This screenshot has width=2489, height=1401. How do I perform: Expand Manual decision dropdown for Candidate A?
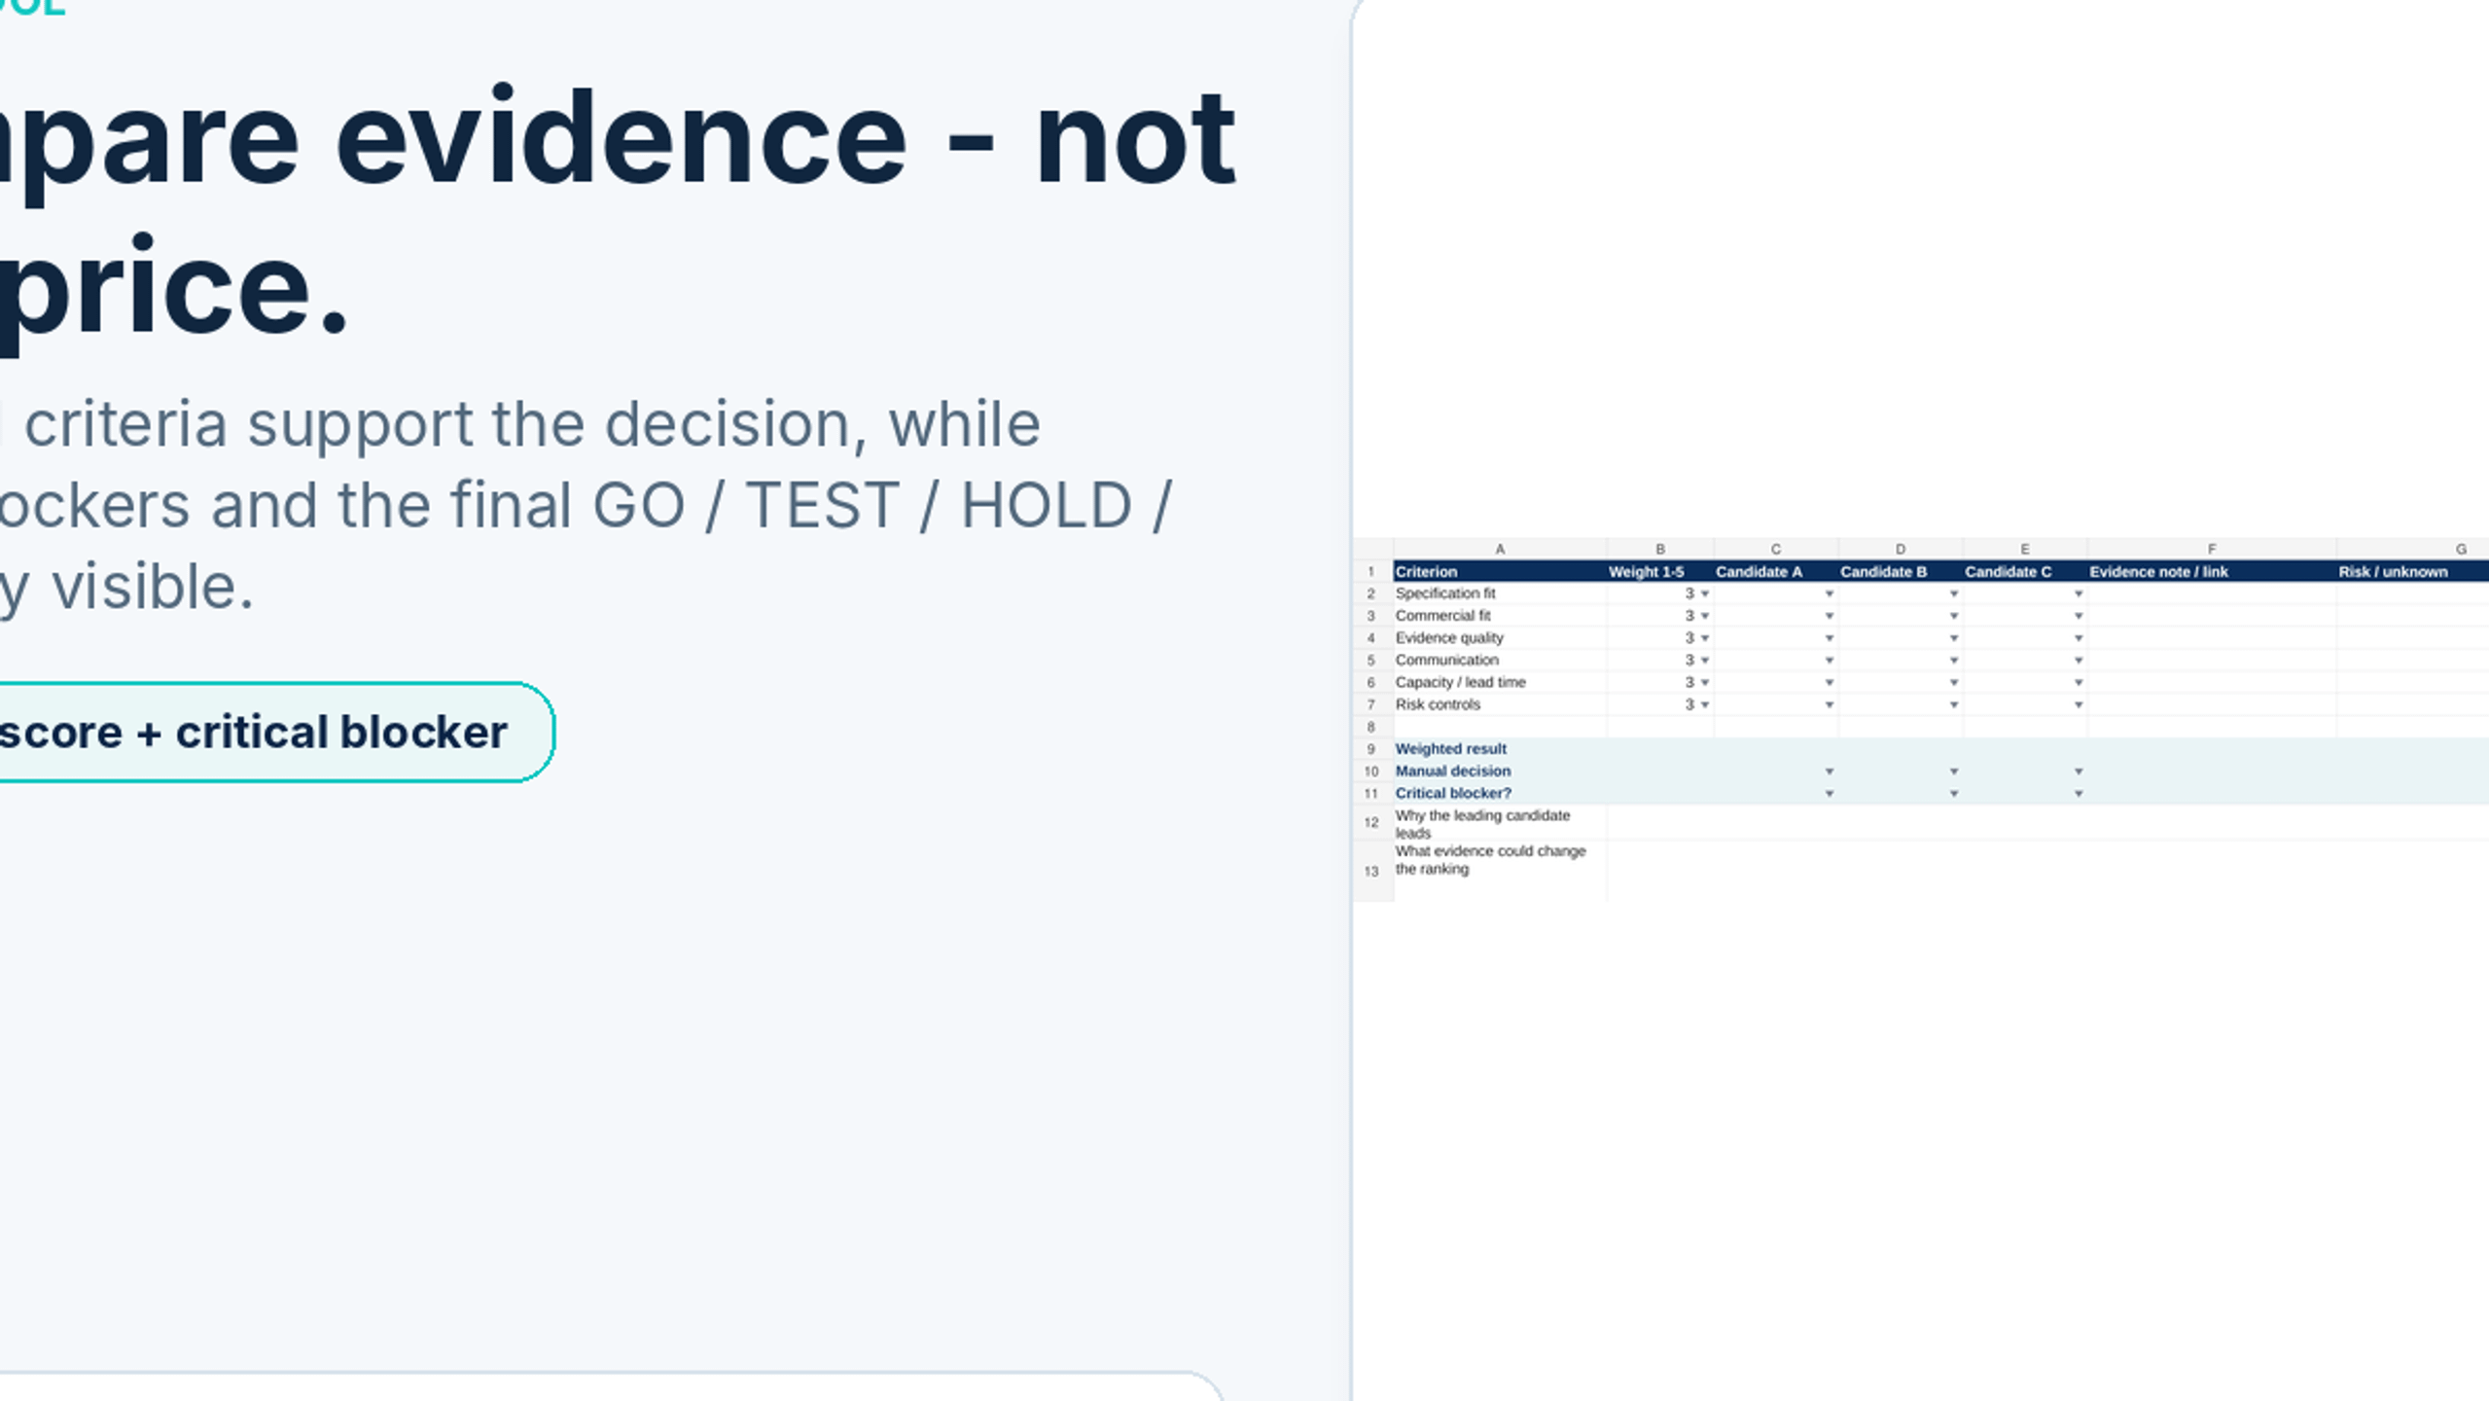pyautogui.click(x=1829, y=772)
